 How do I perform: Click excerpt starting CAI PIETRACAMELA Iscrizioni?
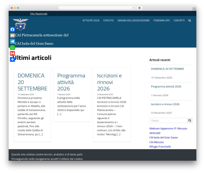[x=112, y=116]
